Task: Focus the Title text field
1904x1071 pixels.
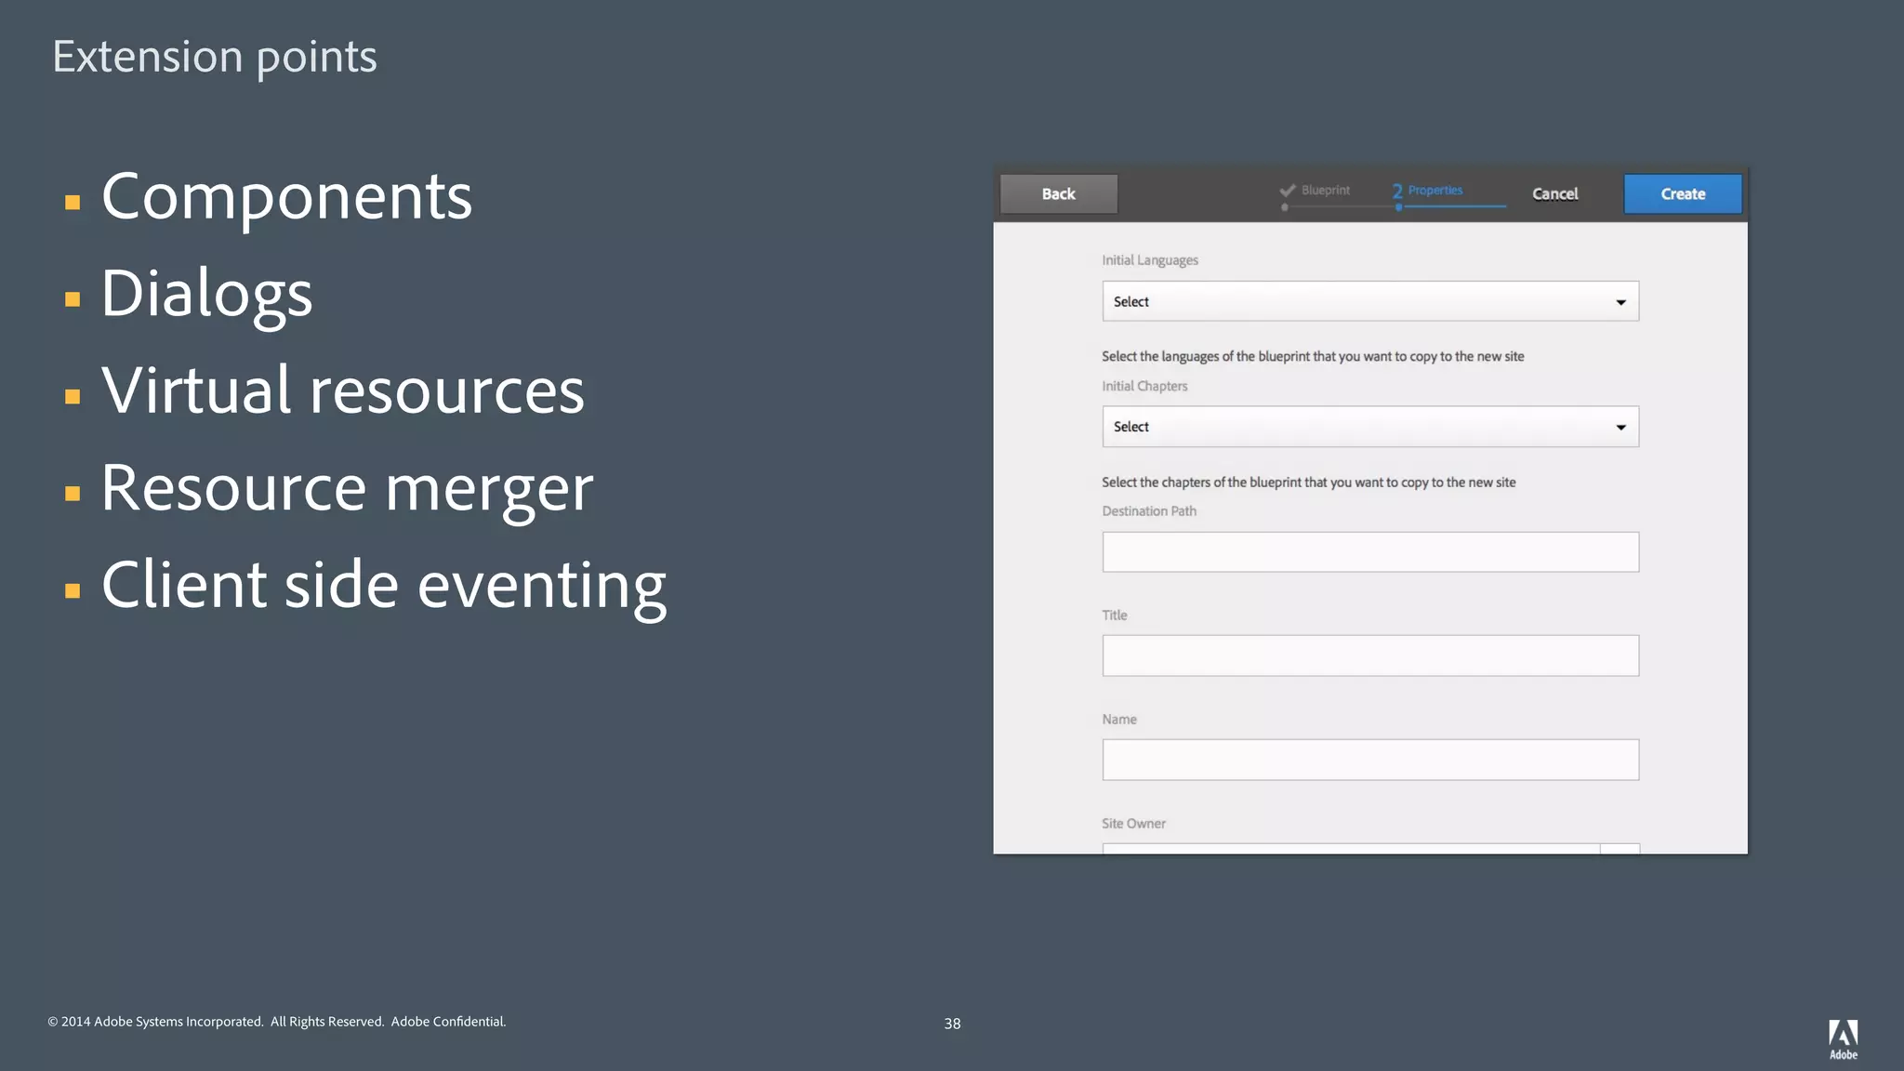Action: [x=1369, y=655]
